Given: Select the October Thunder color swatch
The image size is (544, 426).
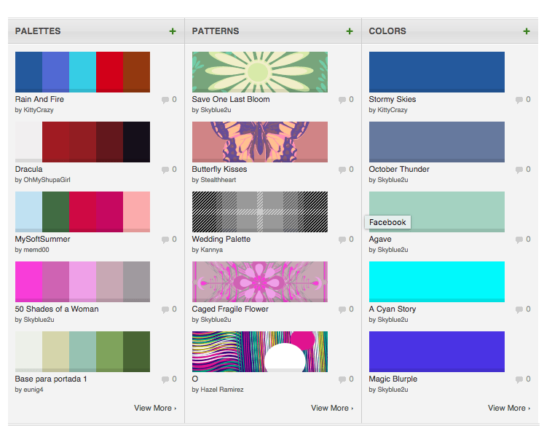Looking at the screenshot, I should click(437, 142).
